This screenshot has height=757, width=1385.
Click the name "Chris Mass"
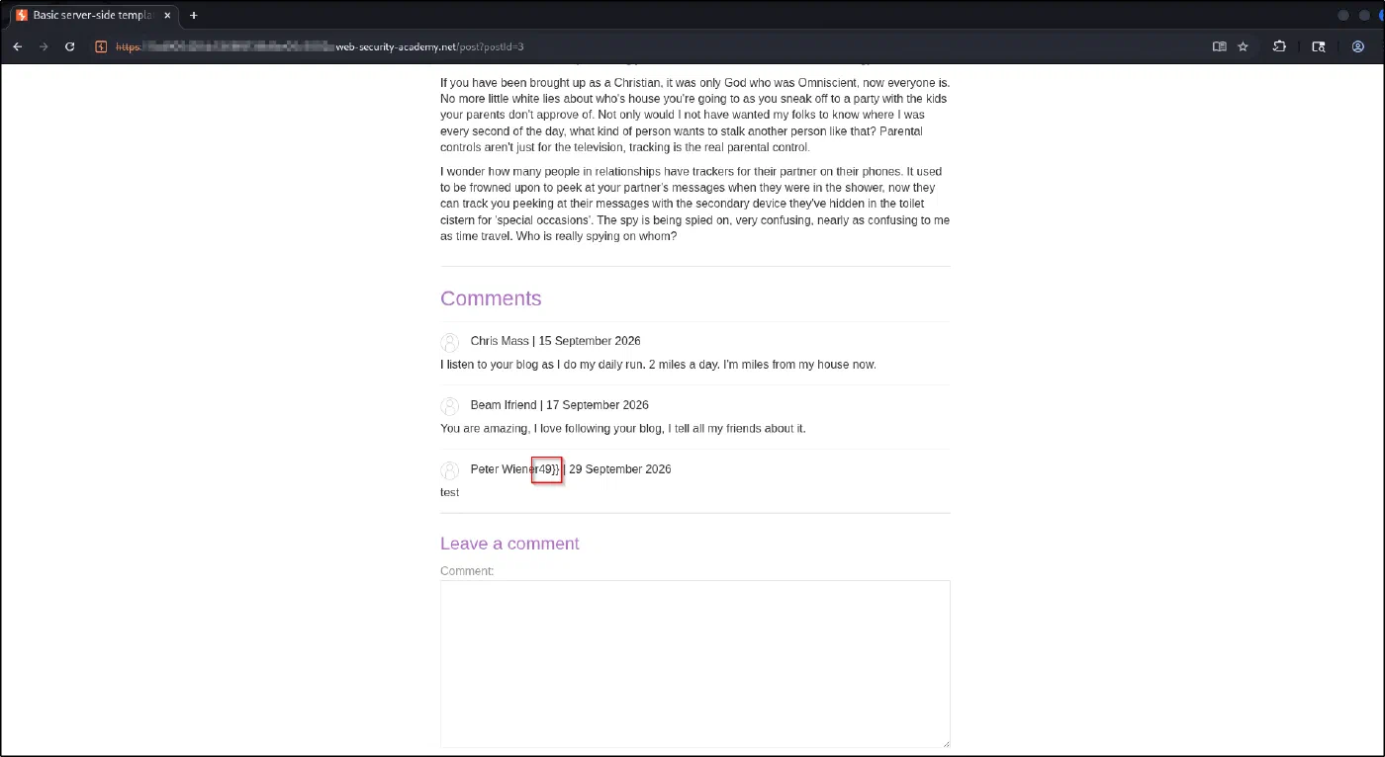coord(500,341)
